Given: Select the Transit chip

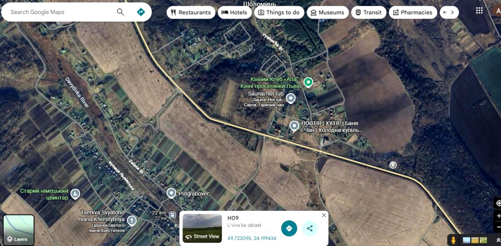Looking at the screenshot, I should click(x=369, y=13).
